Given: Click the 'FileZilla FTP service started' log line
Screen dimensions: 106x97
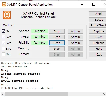Looking at the screenshot, I should [27, 88].
